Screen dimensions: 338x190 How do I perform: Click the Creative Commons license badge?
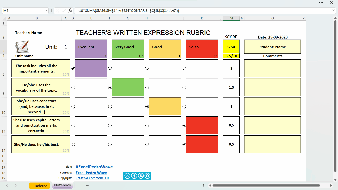137,176
